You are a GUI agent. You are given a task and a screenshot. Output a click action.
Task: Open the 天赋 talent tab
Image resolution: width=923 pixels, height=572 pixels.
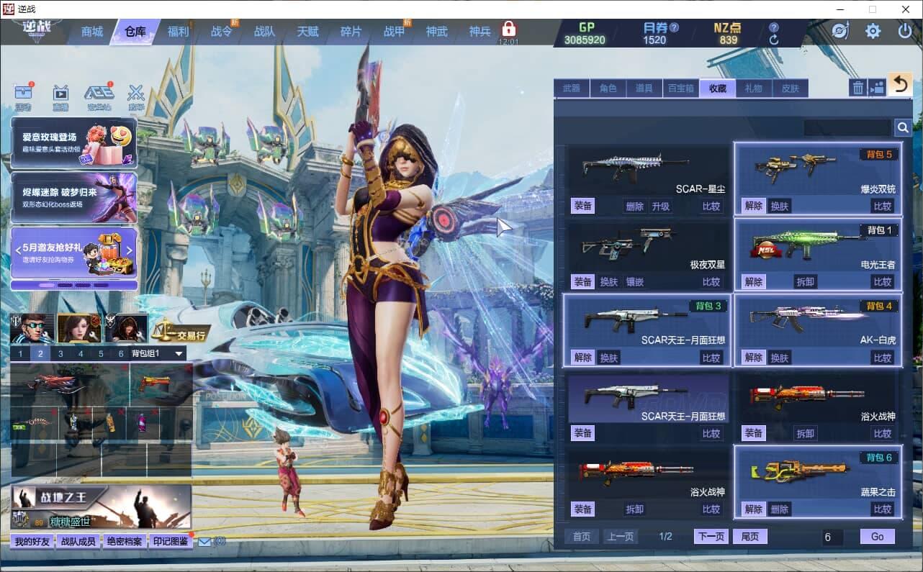(307, 32)
